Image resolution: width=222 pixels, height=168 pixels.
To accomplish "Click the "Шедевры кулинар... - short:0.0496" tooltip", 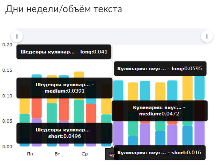I will (64, 133).
